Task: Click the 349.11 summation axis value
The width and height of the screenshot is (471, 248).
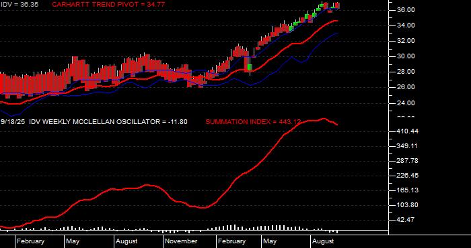Action: point(407,146)
